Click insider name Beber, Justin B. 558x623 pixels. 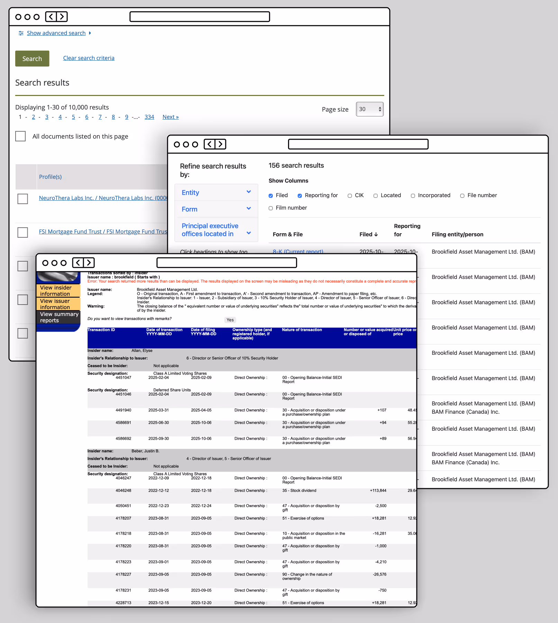point(145,451)
